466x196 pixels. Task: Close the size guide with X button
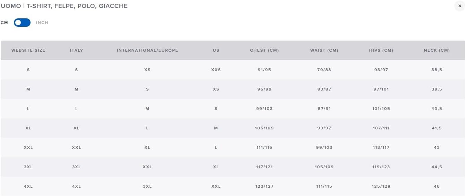pyautogui.click(x=459, y=6)
